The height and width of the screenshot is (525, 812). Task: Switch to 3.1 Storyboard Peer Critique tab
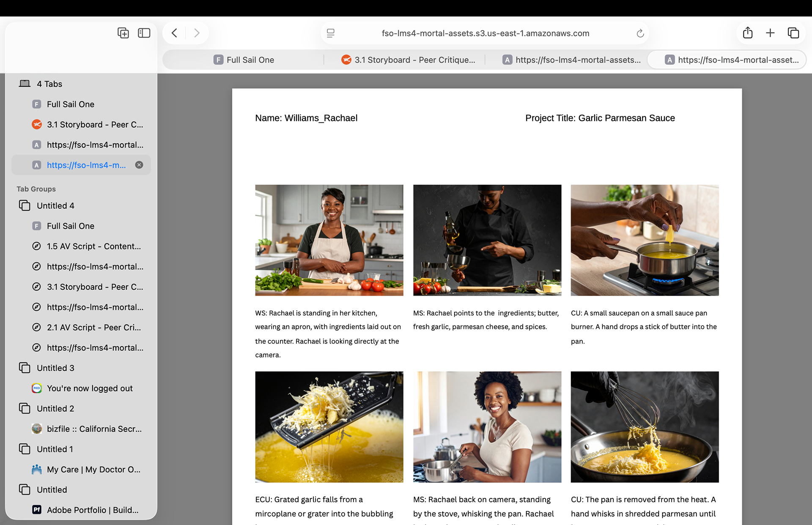pos(408,60)
